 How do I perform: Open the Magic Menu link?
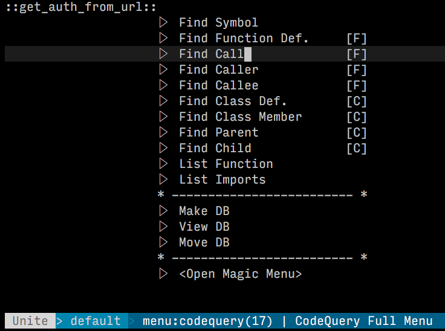point(241,274)
